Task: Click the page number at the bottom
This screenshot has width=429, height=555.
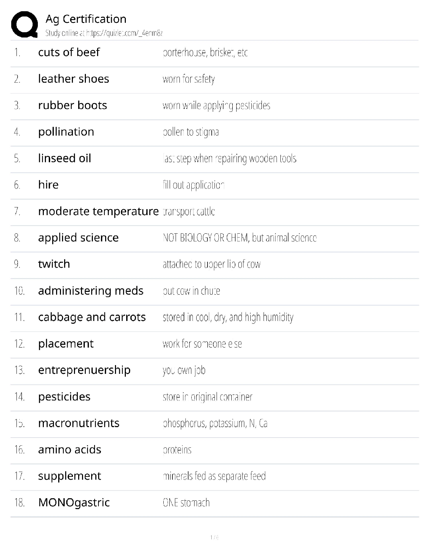Action: pyautogui.click(x=214, y=537)
